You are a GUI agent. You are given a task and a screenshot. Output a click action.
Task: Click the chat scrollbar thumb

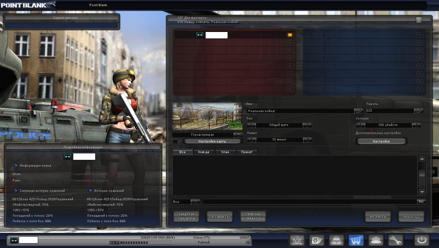click(422, 174)
